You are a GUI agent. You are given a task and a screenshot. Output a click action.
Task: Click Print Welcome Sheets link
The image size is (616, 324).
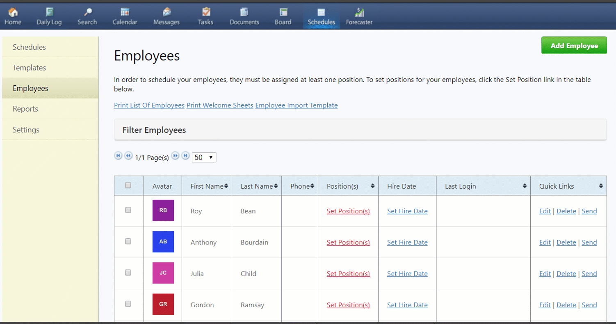(220, 105)
